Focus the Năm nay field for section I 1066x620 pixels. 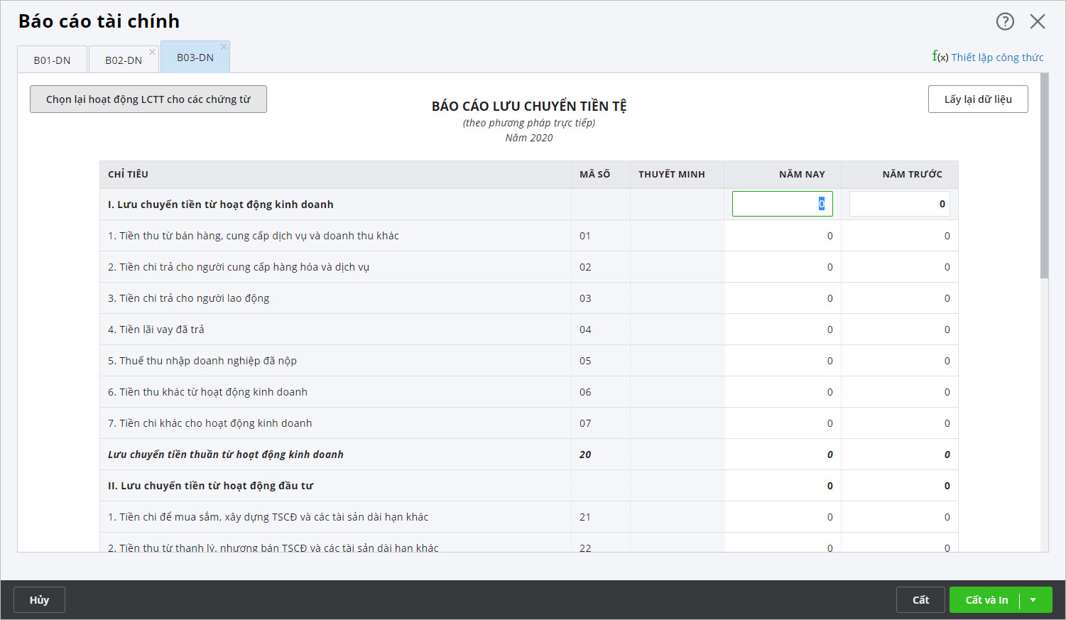coord(782,204)
